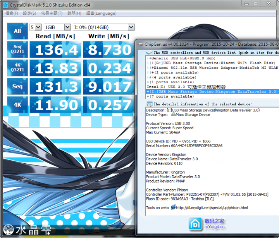Open the test count dropdown showing 5

(36, 27)
